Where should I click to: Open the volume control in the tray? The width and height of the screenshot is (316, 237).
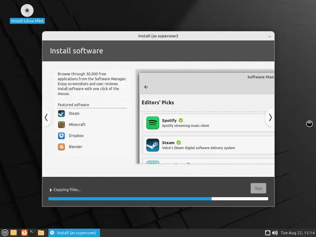point(275,233)
